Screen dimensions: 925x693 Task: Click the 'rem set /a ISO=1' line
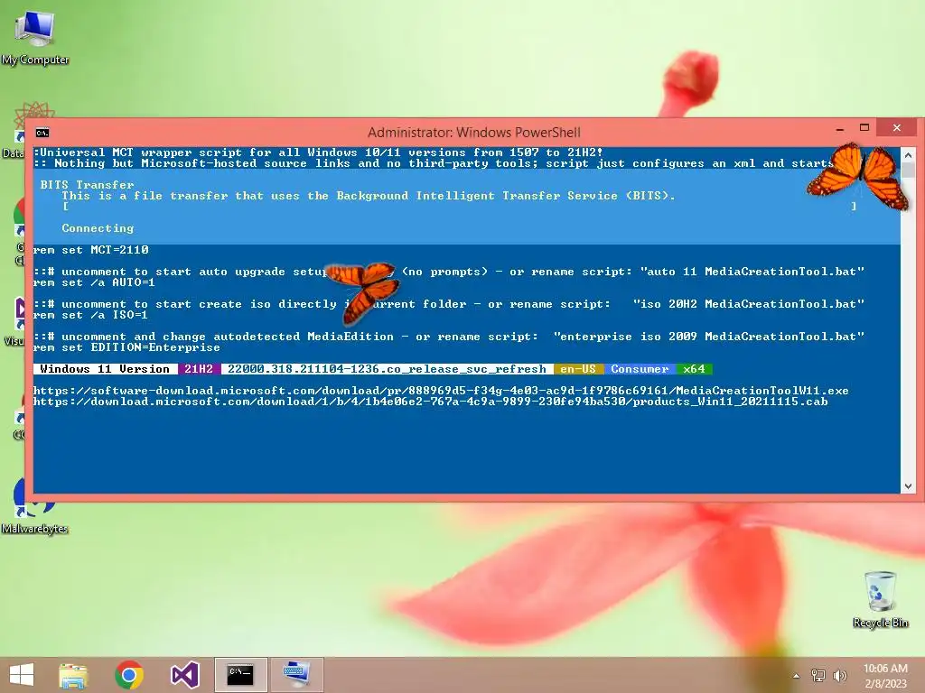(x=91, y=315)
